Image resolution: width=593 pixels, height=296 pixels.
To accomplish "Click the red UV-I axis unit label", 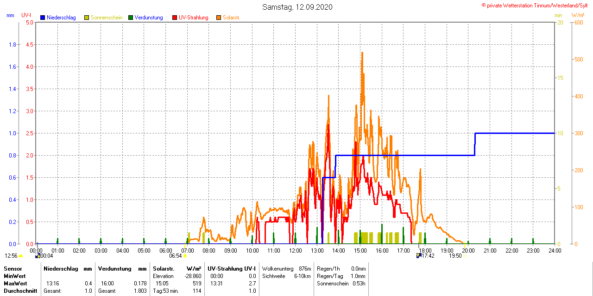I will coord(26,15).
